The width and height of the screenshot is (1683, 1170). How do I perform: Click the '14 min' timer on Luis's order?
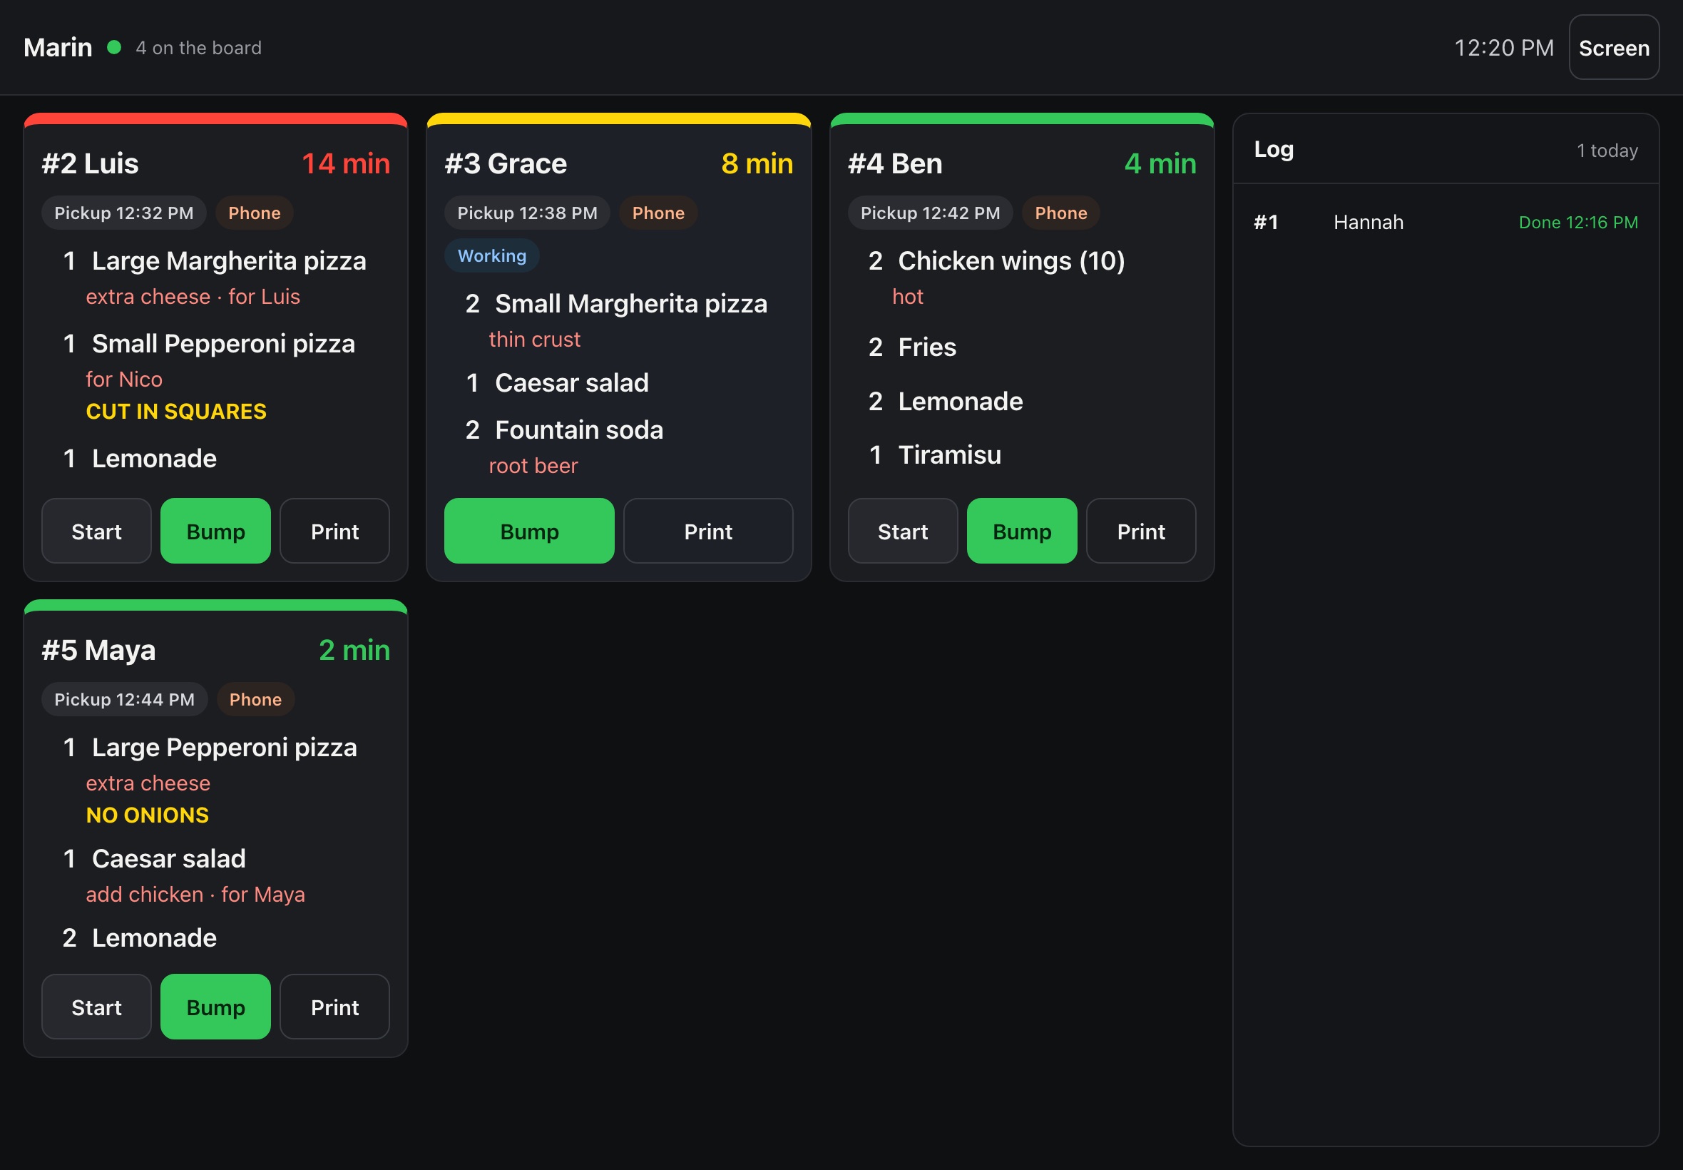tap(346, 163)
